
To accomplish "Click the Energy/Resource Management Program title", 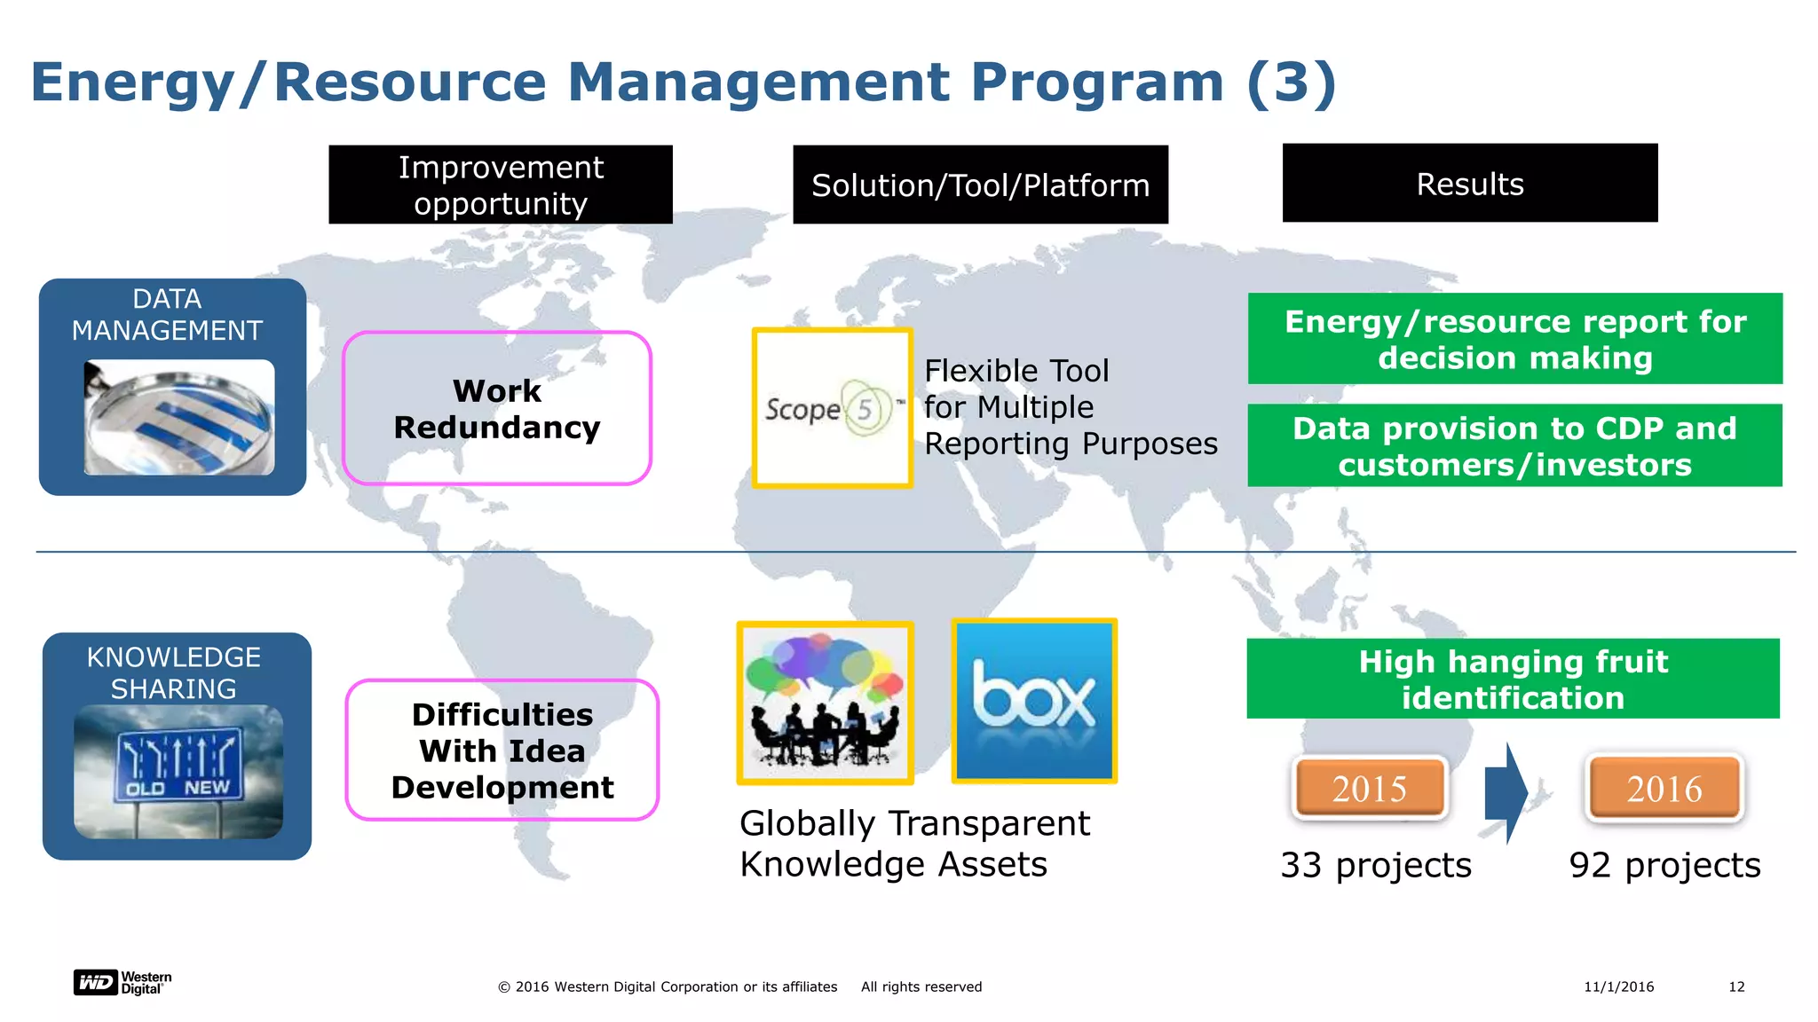I will point(684,83).
